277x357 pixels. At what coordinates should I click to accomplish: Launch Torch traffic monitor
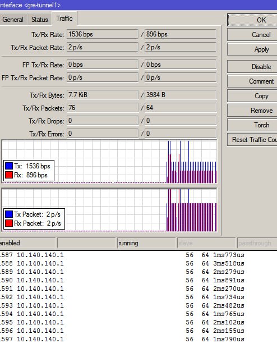coord(252,125)
